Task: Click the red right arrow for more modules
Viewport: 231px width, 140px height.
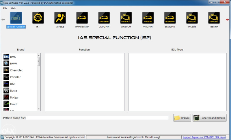Action: click(227, 20)
